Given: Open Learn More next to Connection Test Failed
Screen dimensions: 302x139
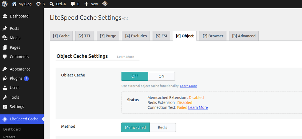Looking at the screenshot, I should tap(198, 108).
